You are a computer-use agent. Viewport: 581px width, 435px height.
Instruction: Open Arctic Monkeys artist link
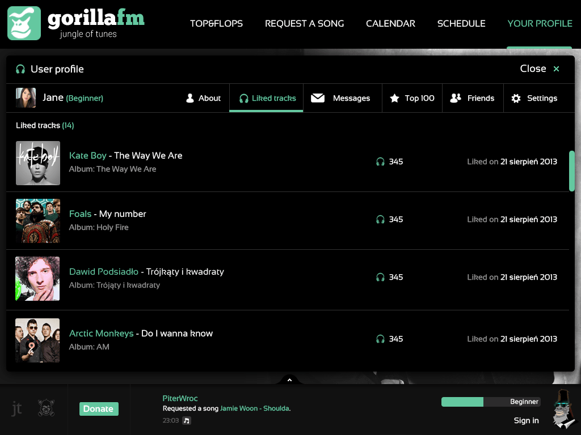click(x=102, y=333)
